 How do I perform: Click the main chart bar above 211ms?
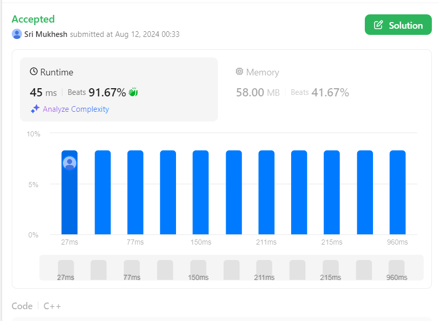tap(266, 192)
